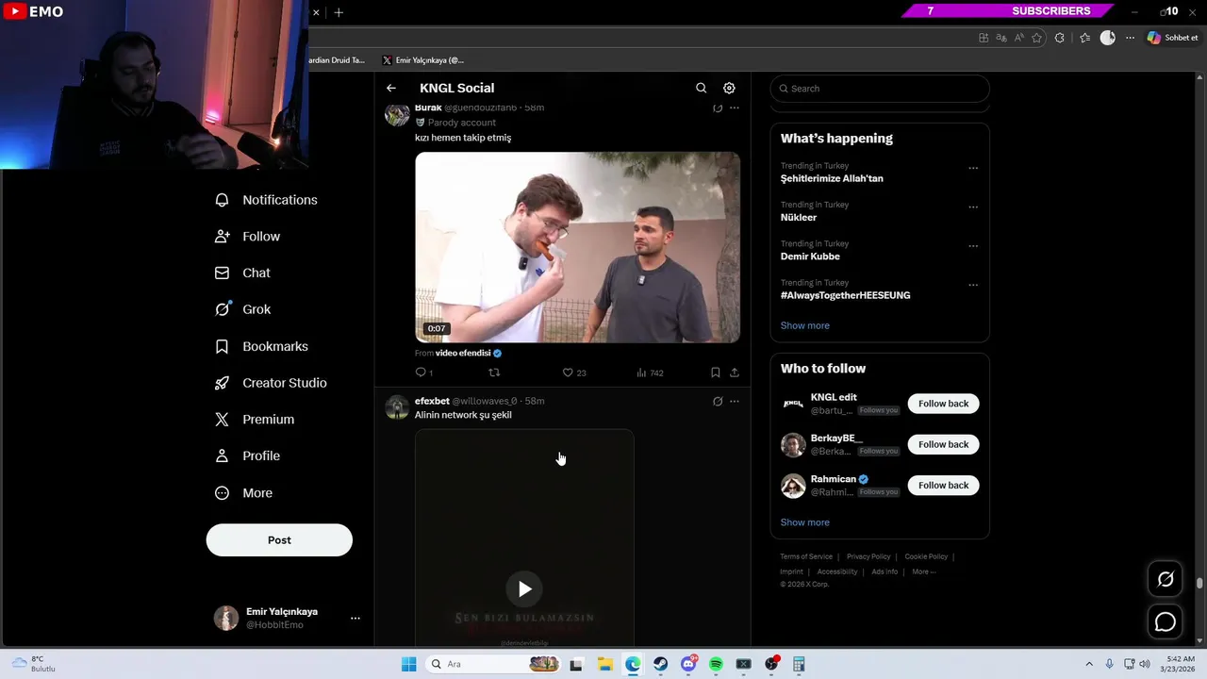Open floating chat messages button
Screen dimensions: 1207x679
[1166, 622]
